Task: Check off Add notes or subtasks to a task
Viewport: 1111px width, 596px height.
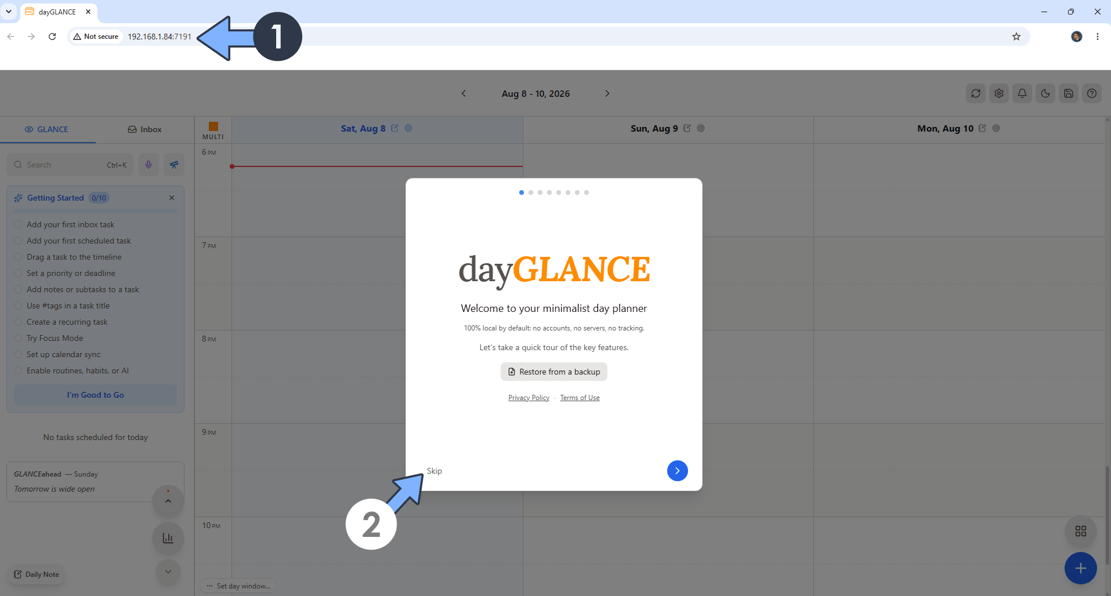Action: 18,289
